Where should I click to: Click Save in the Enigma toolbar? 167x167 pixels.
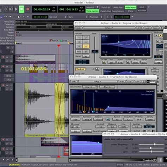155,28
